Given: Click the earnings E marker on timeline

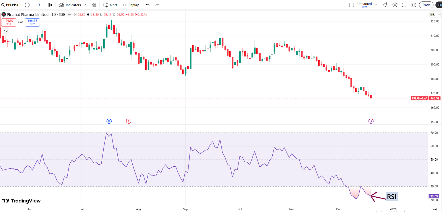Looking at the screenshot, I should point(129,121).
